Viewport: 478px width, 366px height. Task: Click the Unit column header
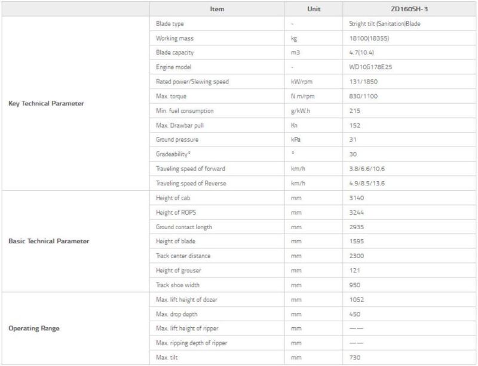point(314,9)
